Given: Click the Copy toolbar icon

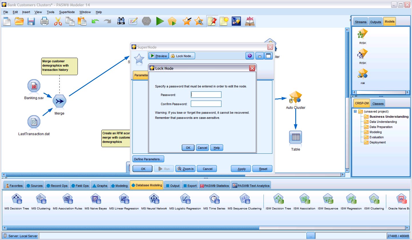Looking at the screenshot, I should tap(70, 21).
